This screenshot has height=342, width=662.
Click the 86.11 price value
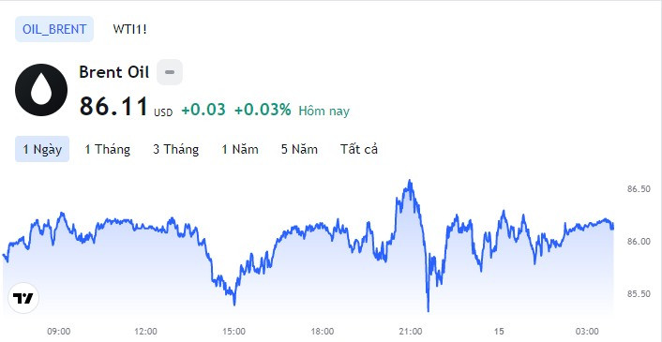click(113, 106)
